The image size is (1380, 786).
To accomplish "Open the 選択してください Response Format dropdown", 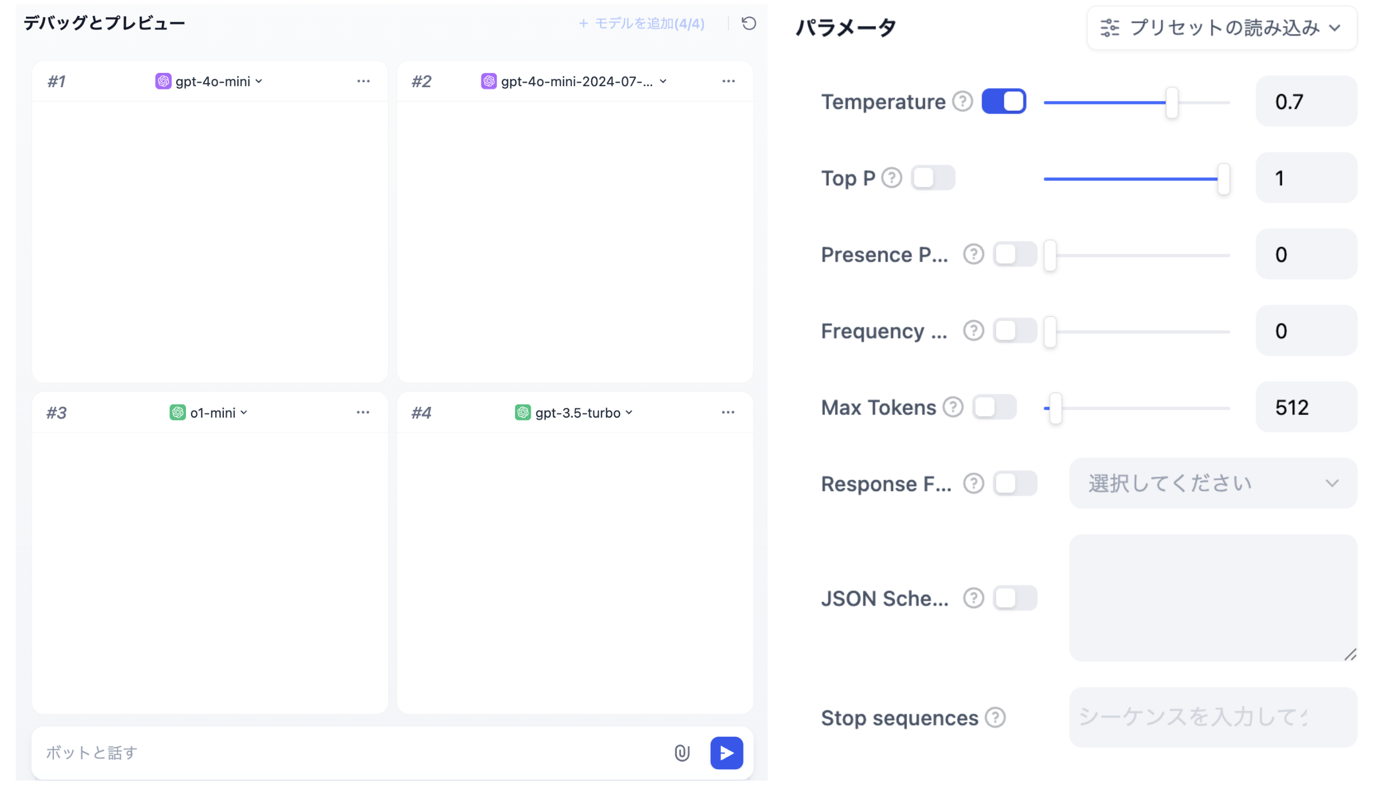I will (1212, 484).
